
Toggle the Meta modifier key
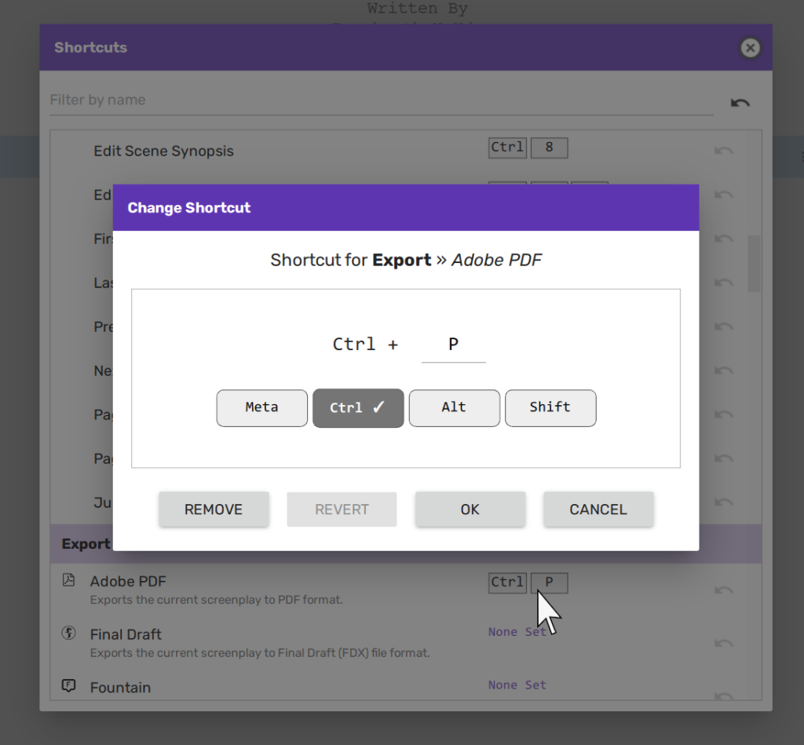[x=261, y=407]
